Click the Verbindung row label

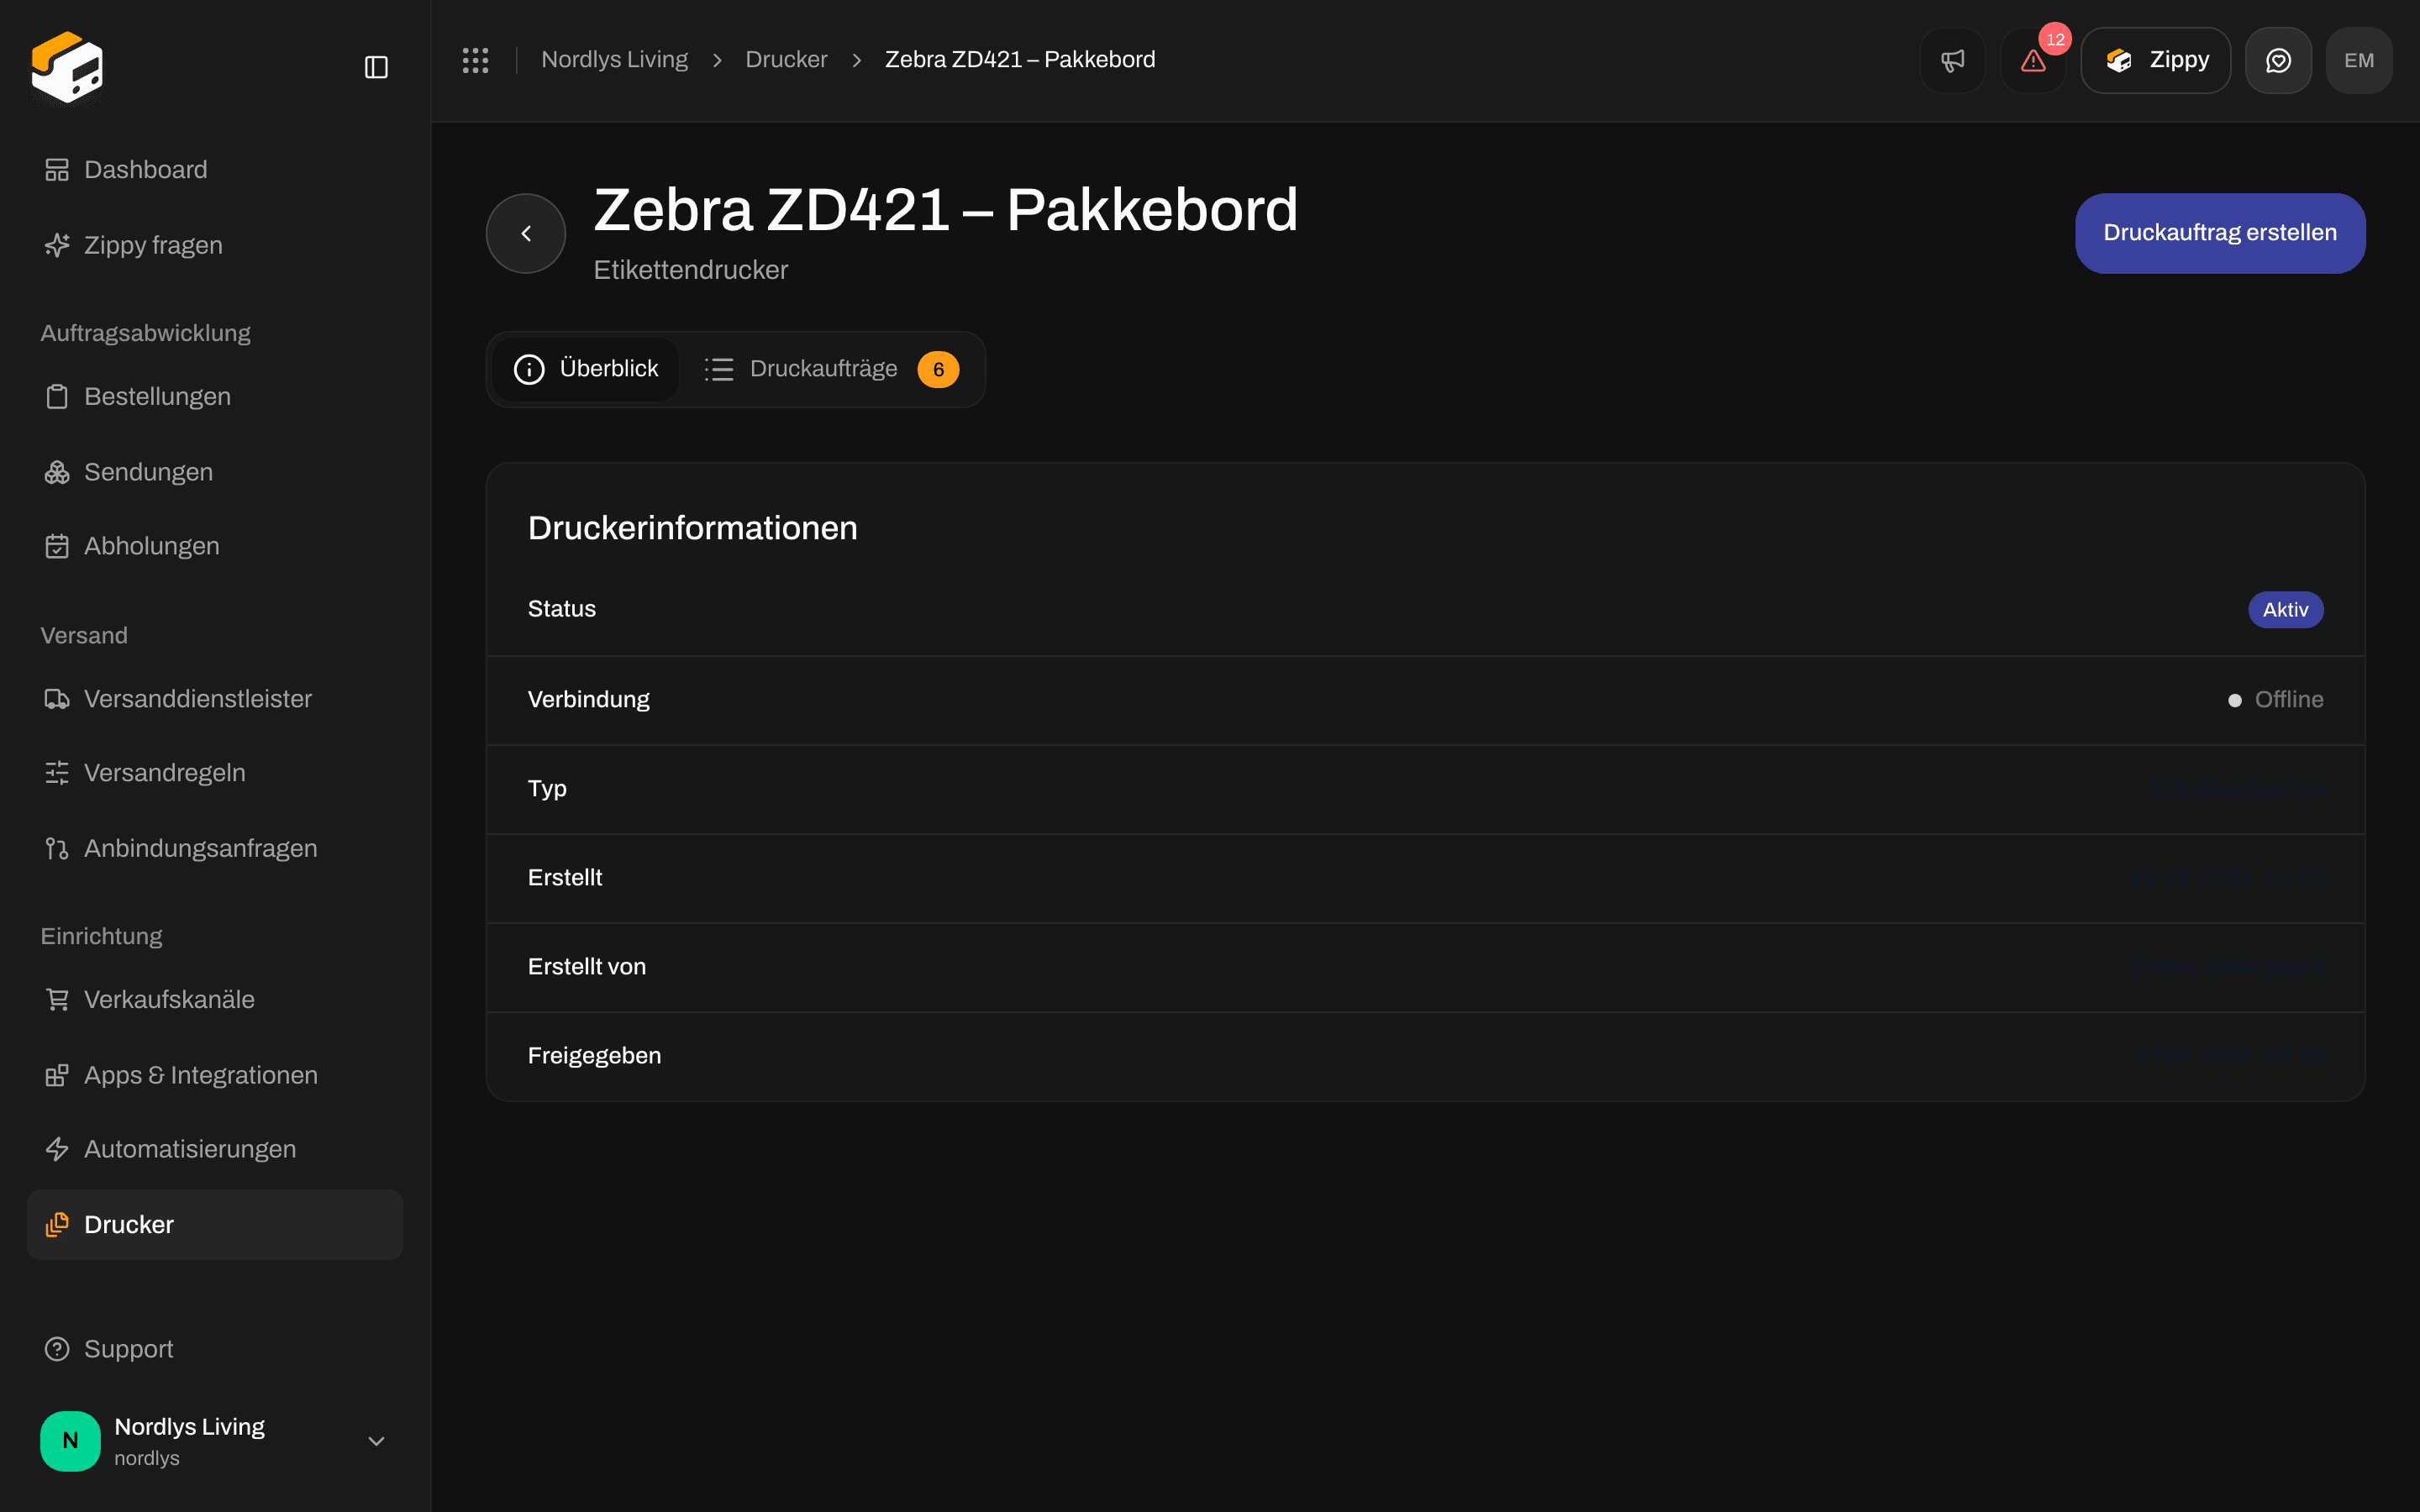click(x=589, y=700)
